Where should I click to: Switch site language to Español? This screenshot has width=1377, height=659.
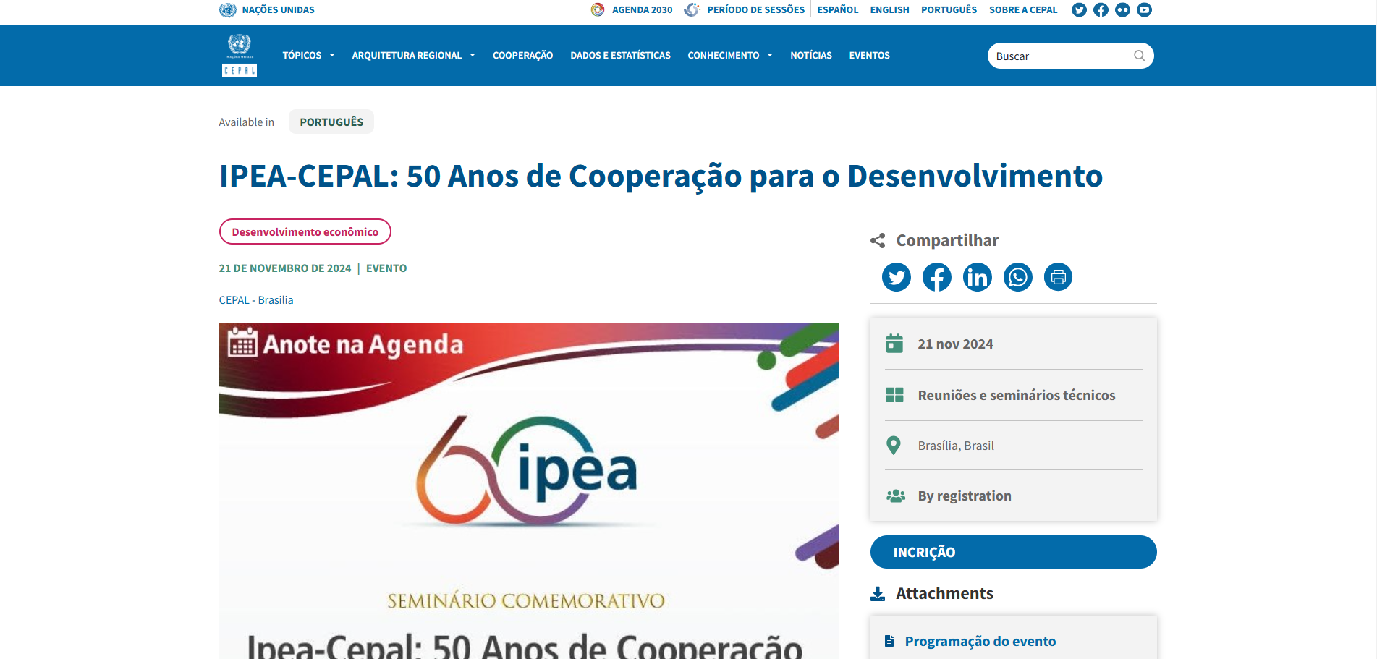837,9
